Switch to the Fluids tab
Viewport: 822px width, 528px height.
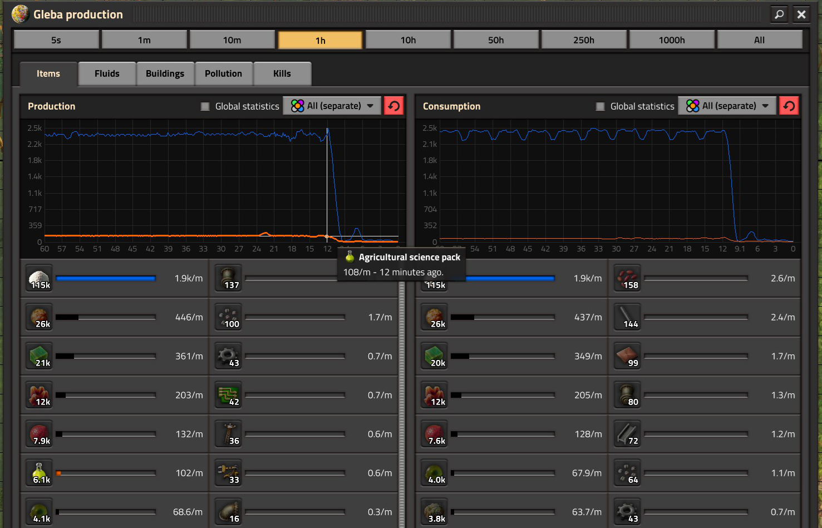107,73
